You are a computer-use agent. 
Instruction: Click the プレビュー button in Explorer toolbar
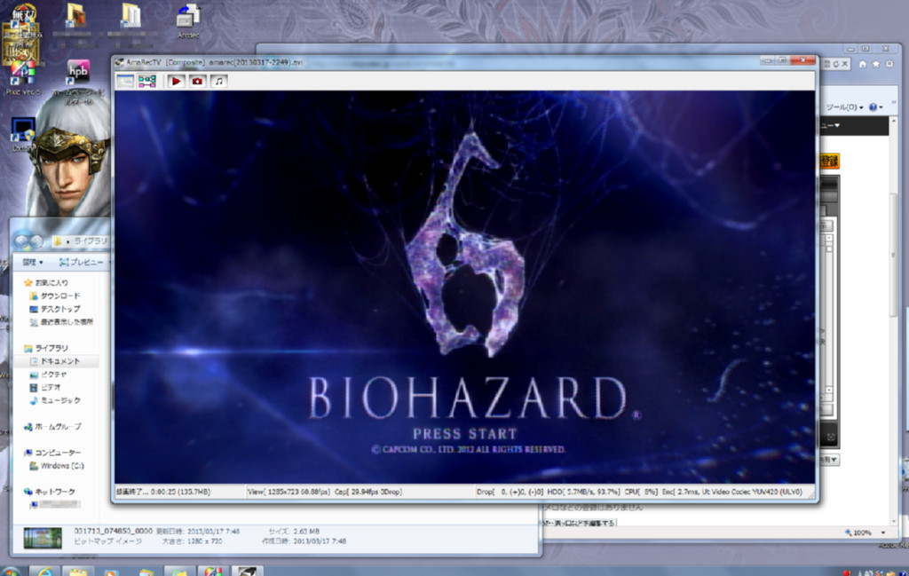[x=83, y=263]
